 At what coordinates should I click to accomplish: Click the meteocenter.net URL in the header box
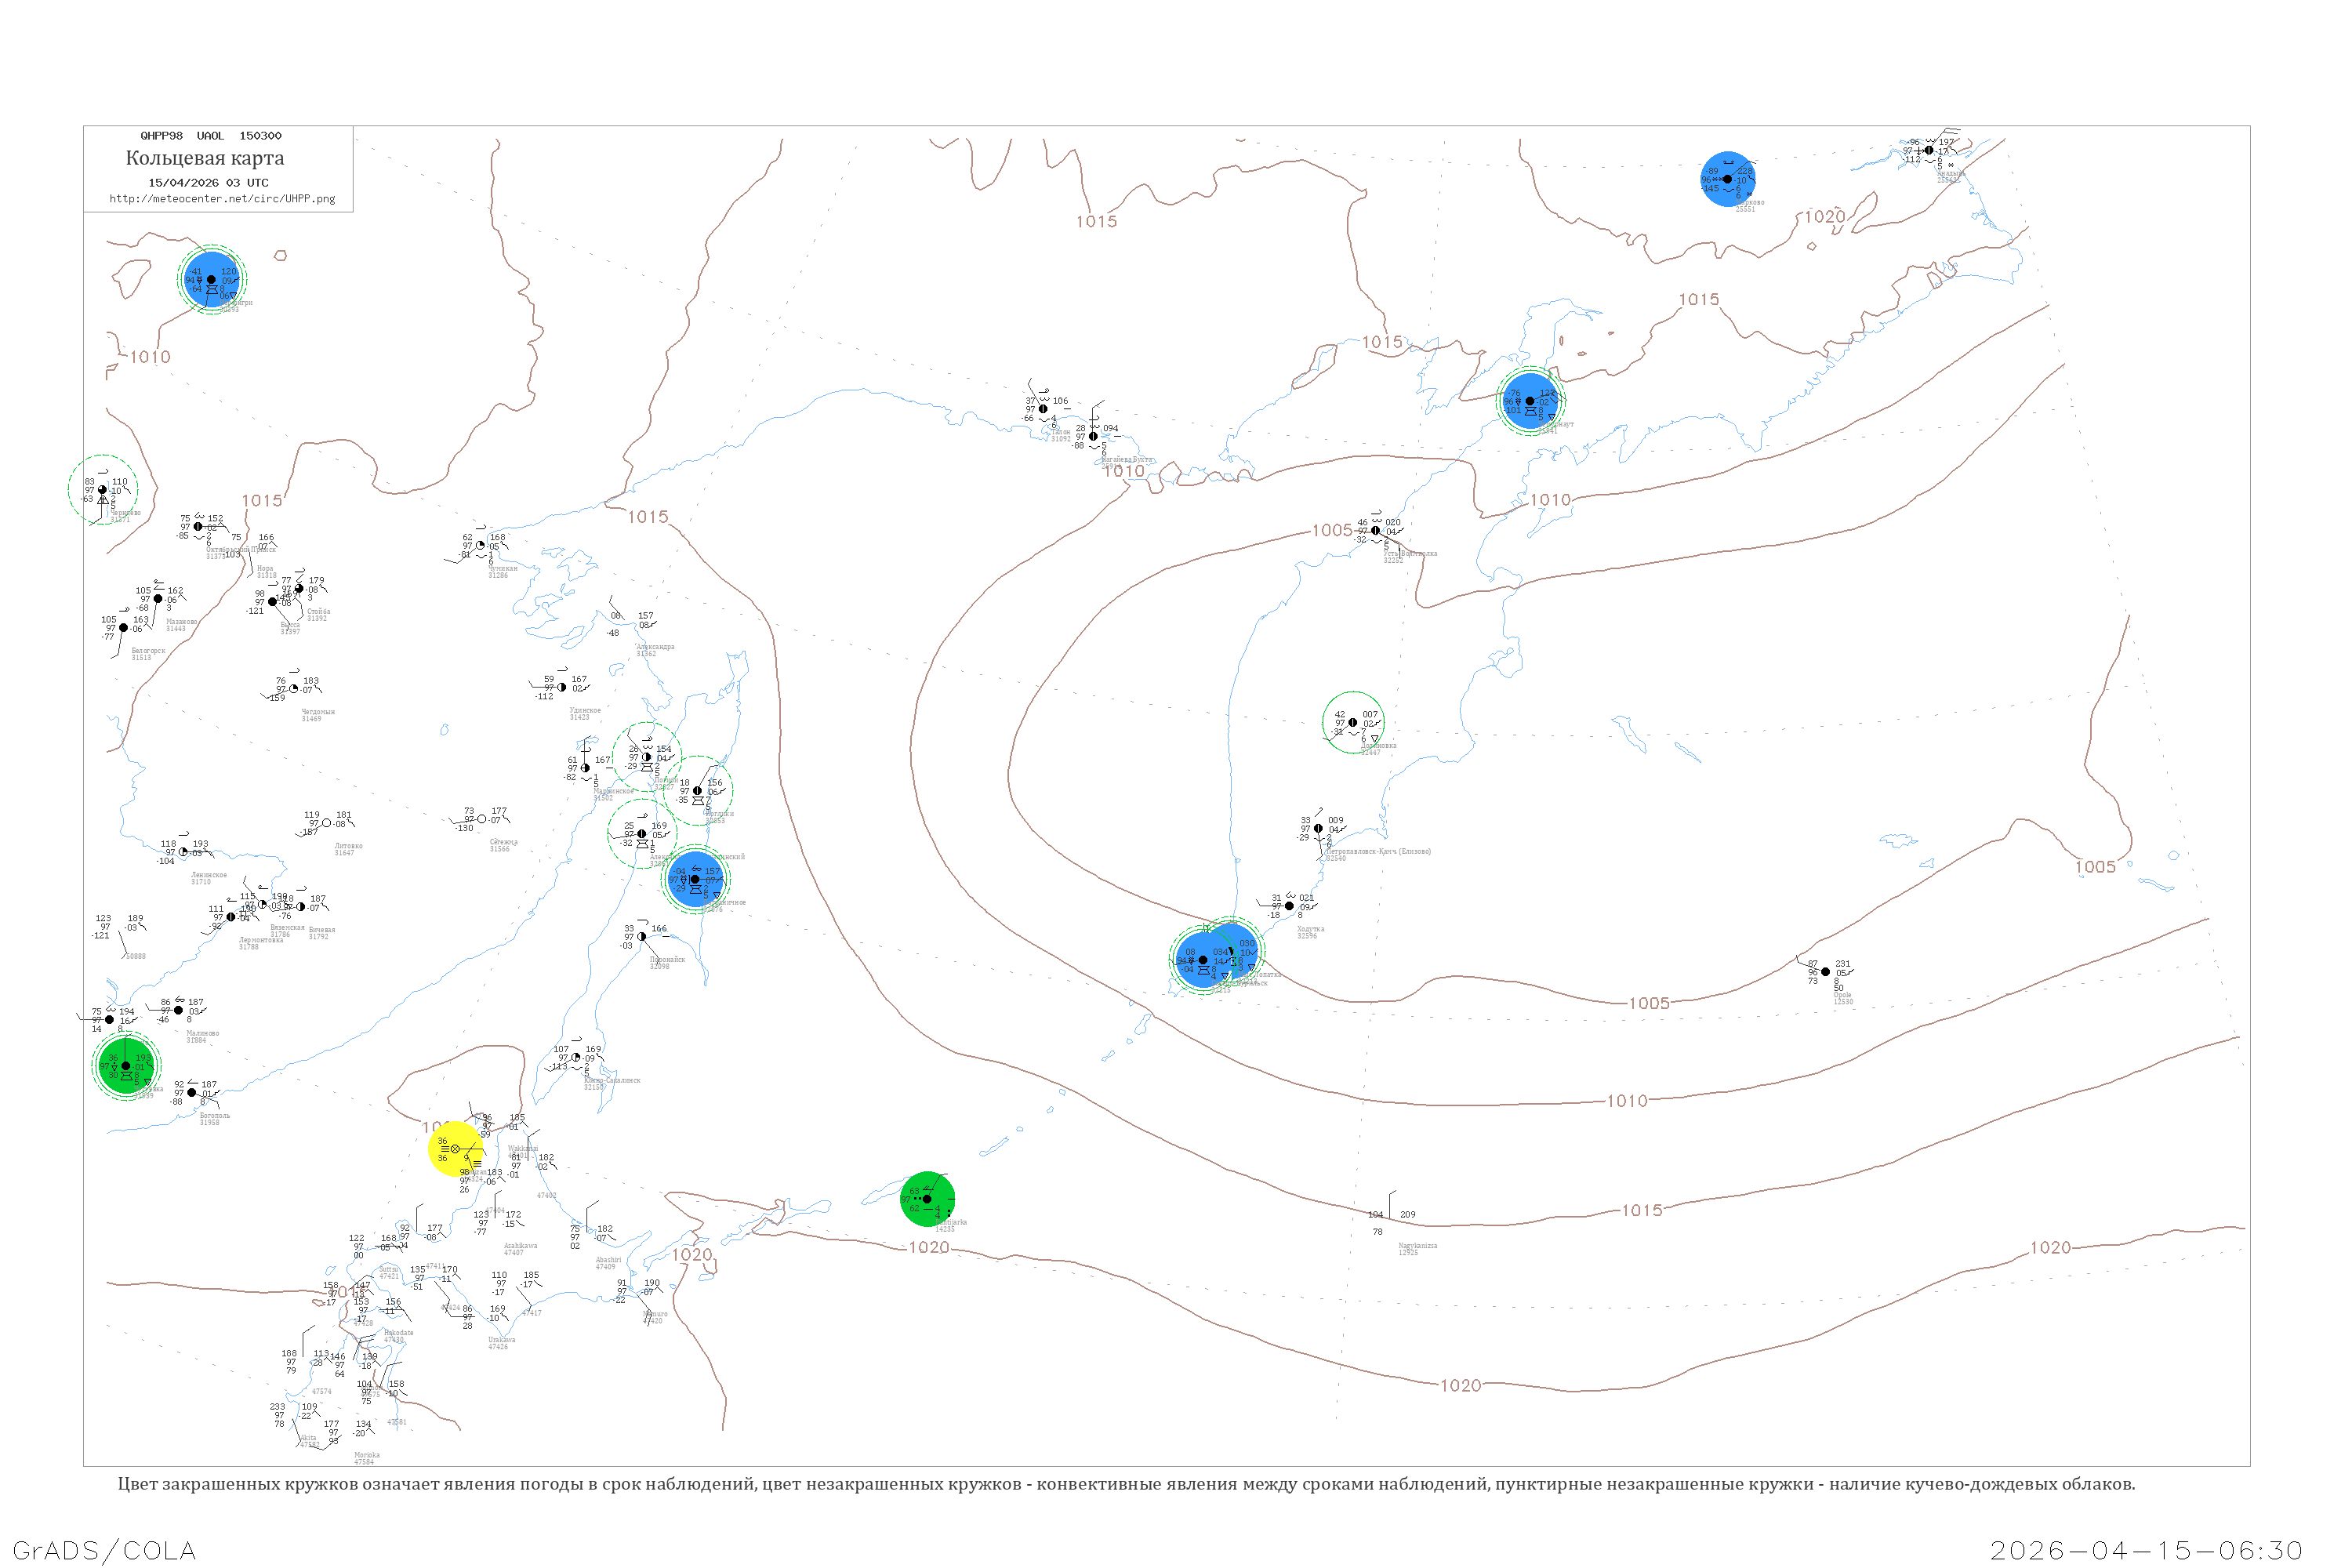coord(222,199)
